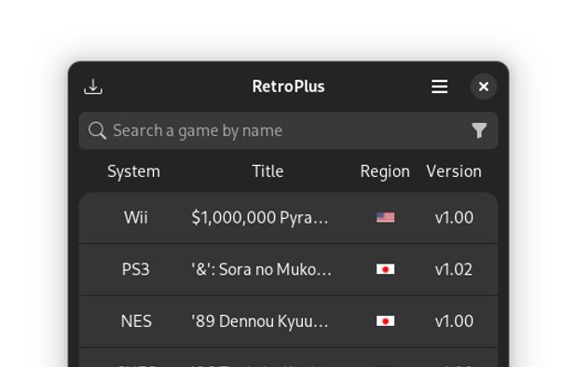Sort by the Version column header
Viewport: 576px width, 367px height.
pos(454,171)
